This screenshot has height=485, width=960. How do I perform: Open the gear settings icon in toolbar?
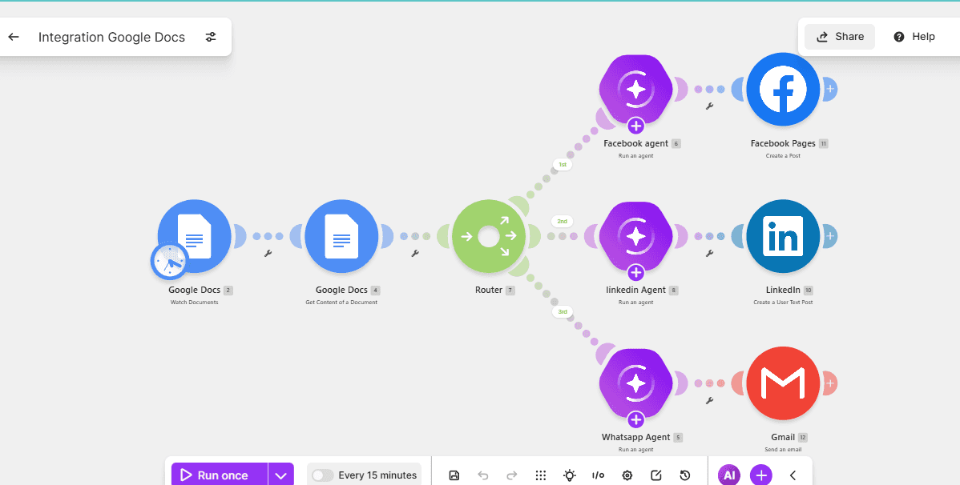tap(627, 475)
